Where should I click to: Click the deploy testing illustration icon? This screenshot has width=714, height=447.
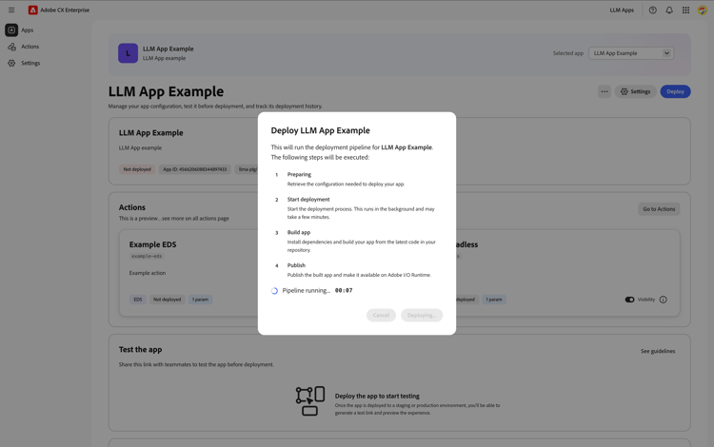(x=310, y=400)
